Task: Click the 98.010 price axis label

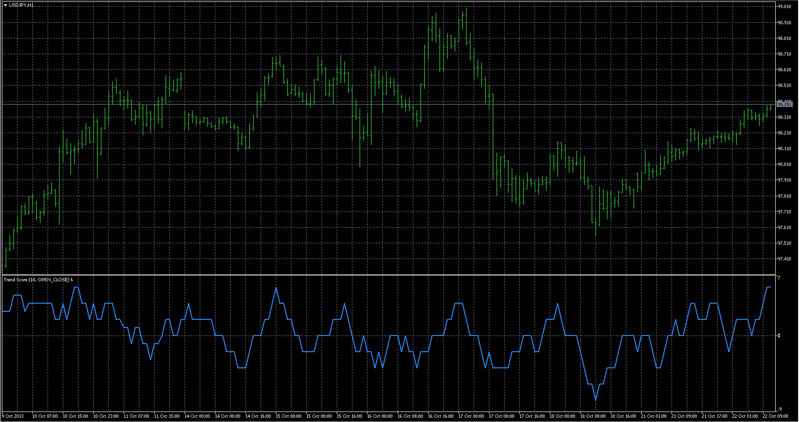Action: coord(784,164)
